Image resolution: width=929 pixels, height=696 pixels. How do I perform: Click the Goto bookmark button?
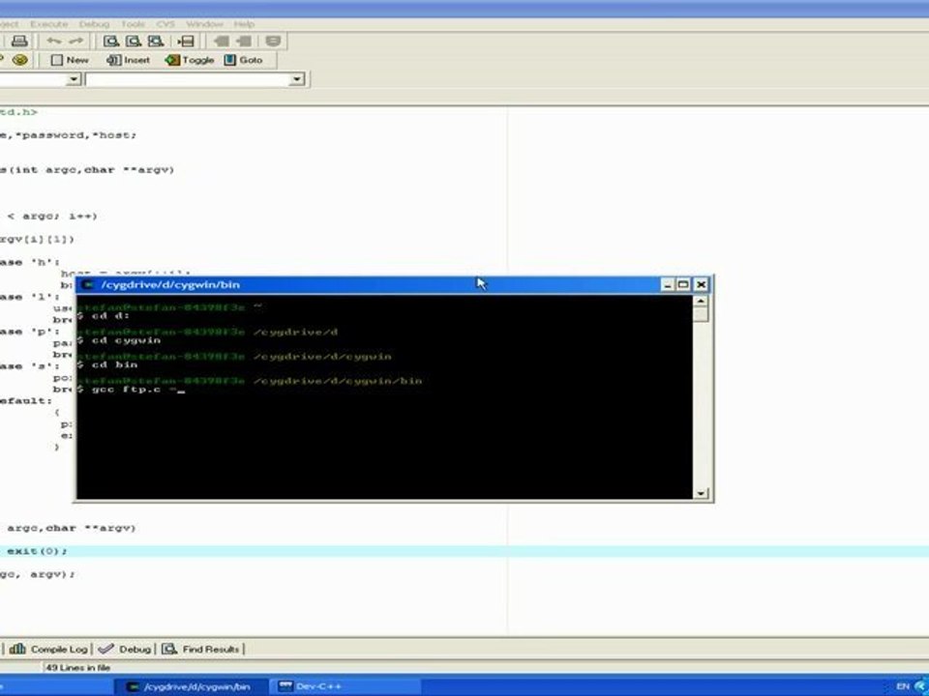point(244,60)
